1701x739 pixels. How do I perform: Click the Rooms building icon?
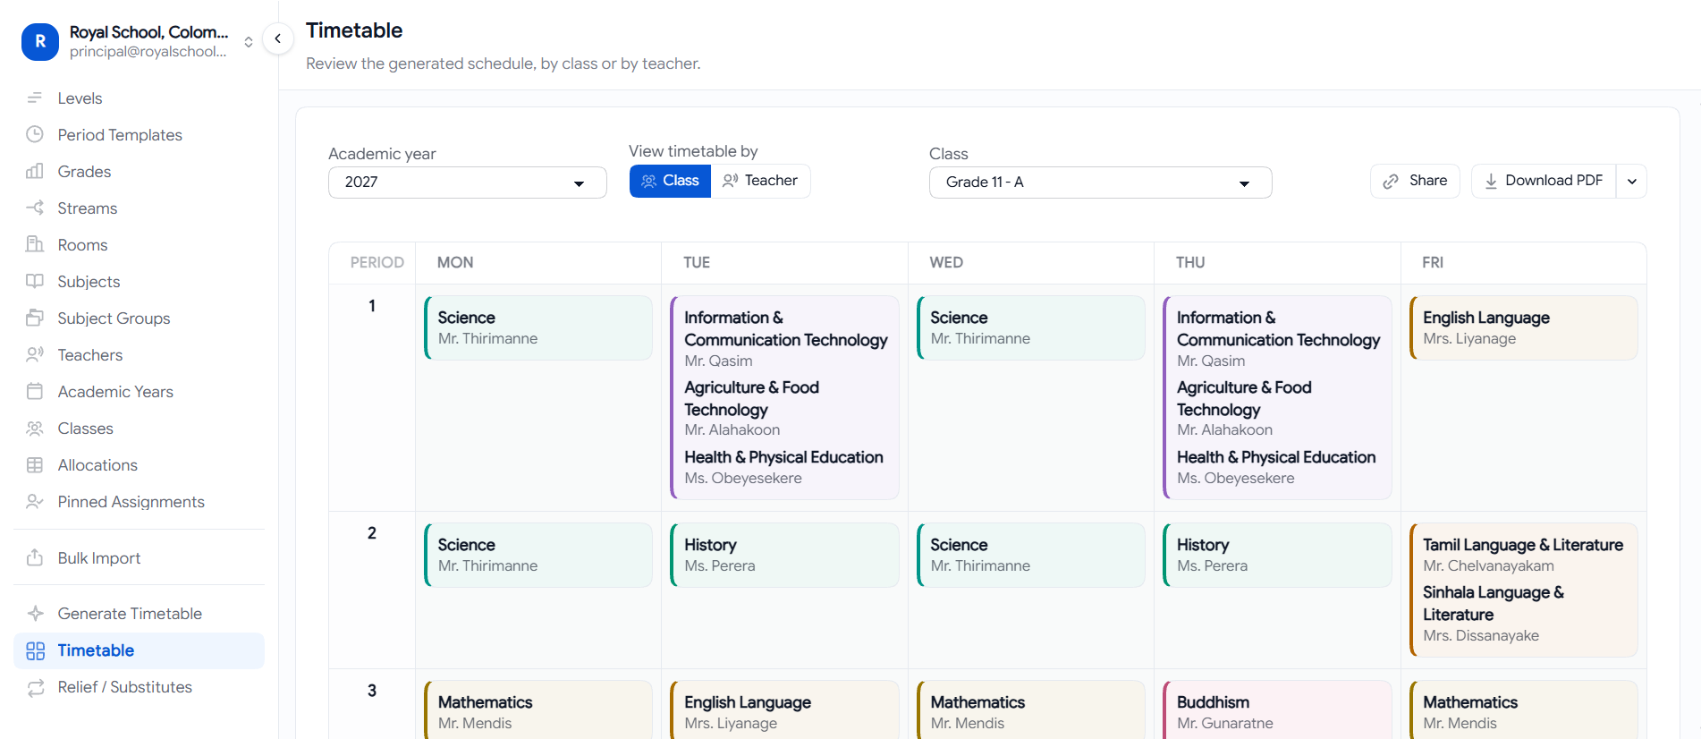click(x=35, y=244)
